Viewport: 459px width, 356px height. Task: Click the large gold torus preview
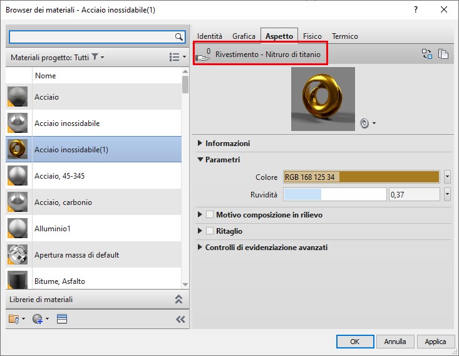tap(323, 99)
